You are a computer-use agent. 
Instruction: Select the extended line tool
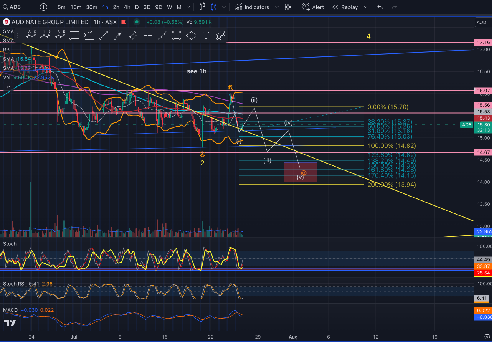[162, 36]
